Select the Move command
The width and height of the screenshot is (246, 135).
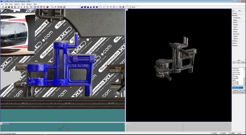point(235,22)
